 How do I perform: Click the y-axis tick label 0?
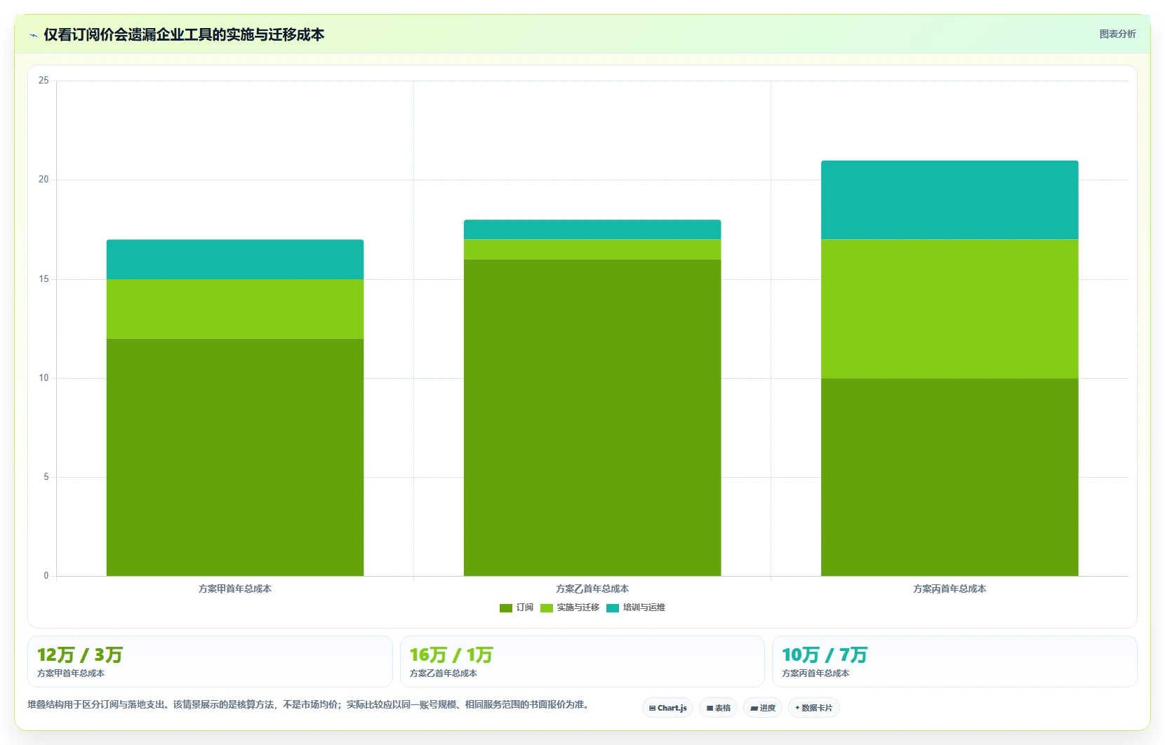[x=46, y=576]
